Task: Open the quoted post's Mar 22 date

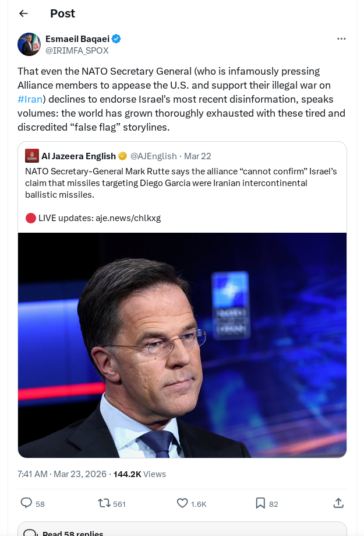Action: (197, 156)
